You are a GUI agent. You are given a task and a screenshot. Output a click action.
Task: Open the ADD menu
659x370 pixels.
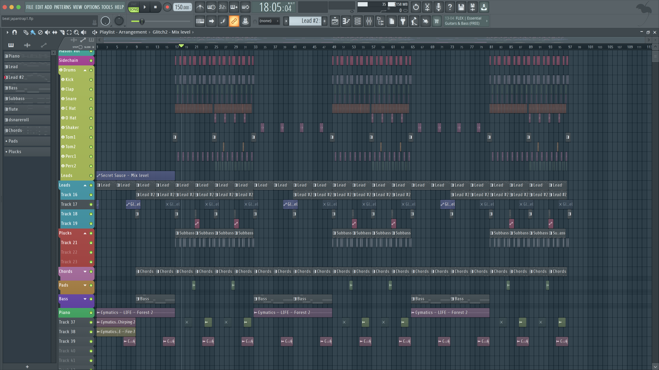(x=48, y=7)
